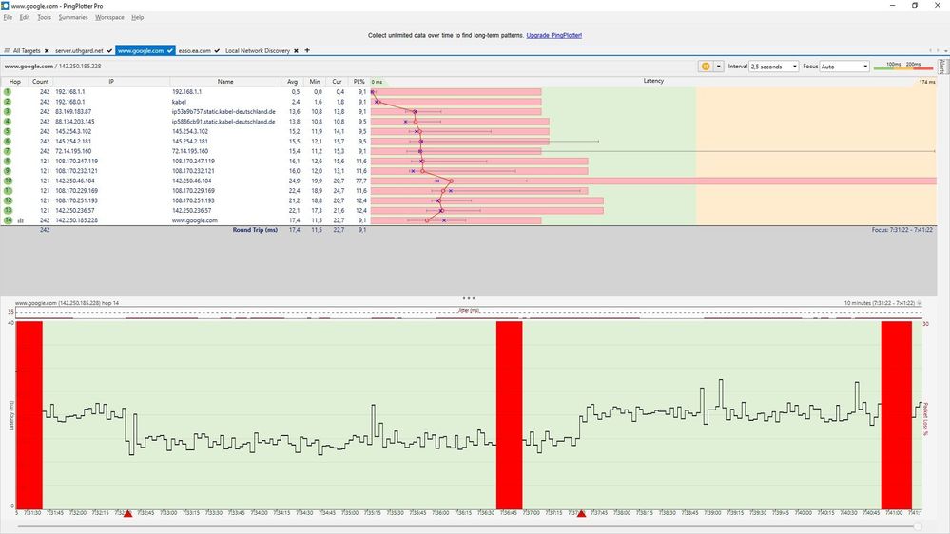Open the File menu
The width and height of the screenshot is (950, 534).
click(x=8, y=17)
